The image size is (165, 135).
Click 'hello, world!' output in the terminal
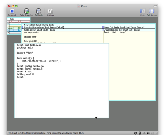(26, 74)
